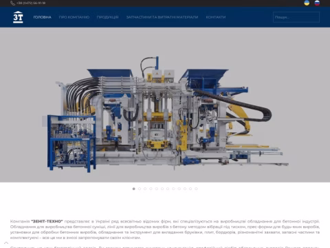
Task: Select the seventh slider dot
Action: tap(168, 189)
